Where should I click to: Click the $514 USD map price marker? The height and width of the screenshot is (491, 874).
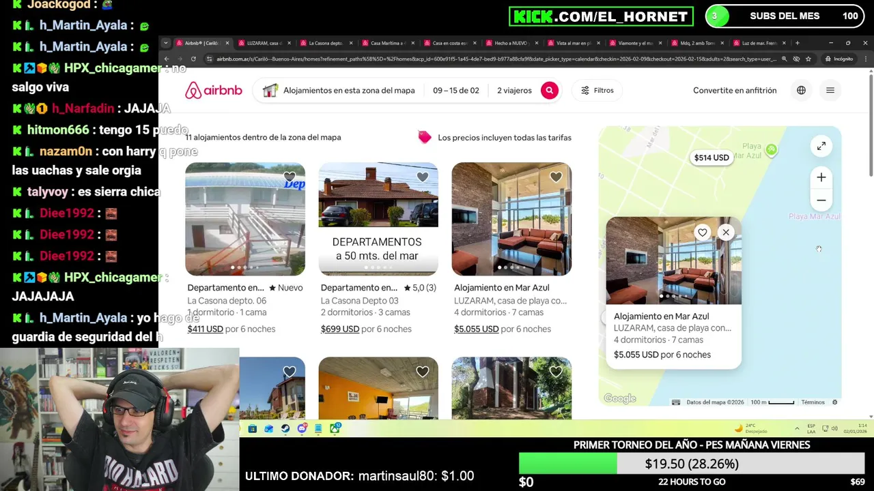[711, 158]
